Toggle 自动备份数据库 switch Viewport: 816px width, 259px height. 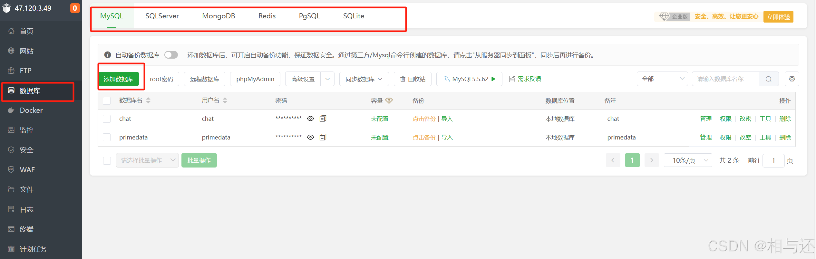pos(171,55)
